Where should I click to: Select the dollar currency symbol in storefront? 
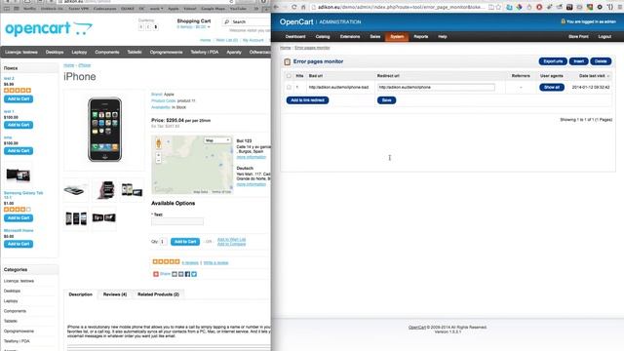(156, 27)
